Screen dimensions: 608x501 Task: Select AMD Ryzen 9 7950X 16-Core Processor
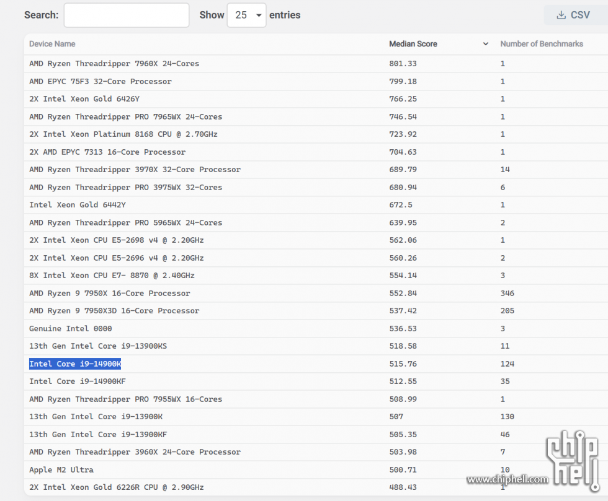pyautogui.click(x=110, y=293)
